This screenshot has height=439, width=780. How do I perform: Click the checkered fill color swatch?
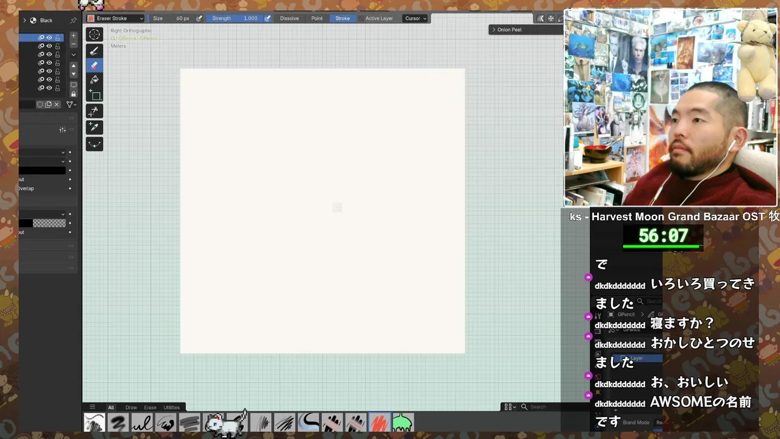click(42, 223)
